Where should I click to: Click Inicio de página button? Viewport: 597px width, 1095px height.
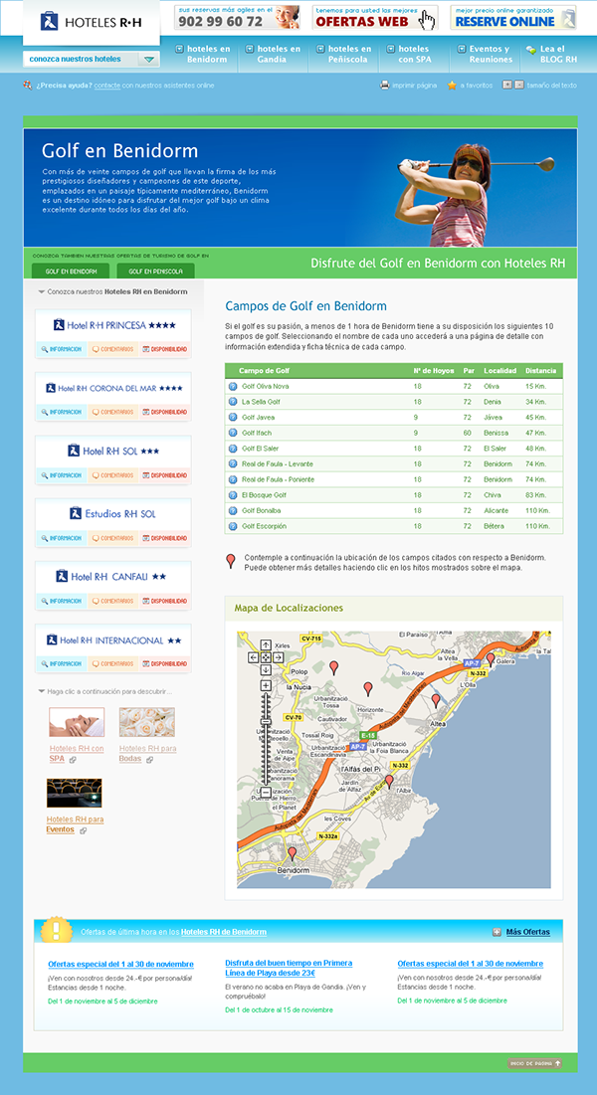click(x=534, y=1063)
